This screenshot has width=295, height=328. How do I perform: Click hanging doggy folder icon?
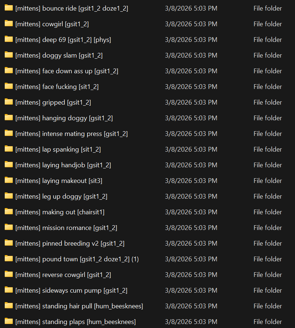[9, 118]
